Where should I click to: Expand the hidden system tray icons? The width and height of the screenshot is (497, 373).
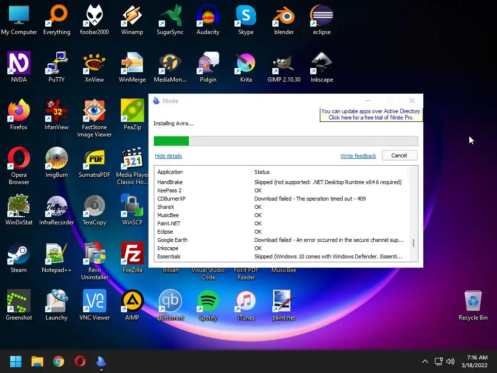click(425, 361)
